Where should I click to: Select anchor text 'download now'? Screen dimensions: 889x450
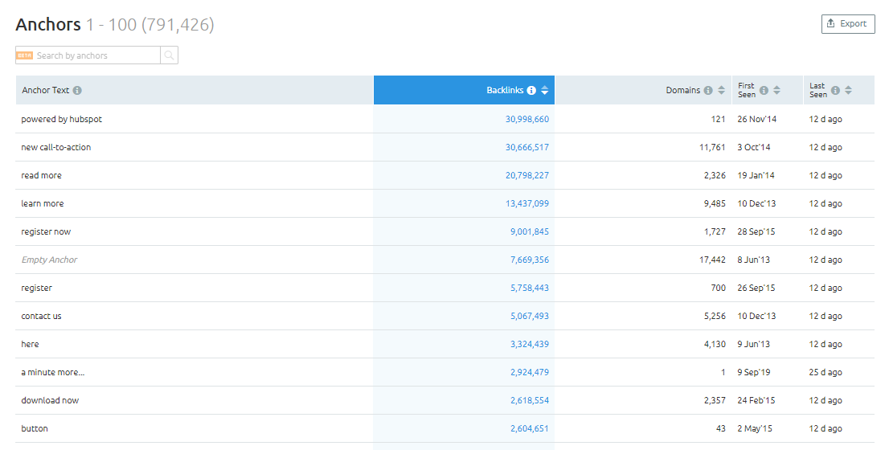click(x=50, y=400)
